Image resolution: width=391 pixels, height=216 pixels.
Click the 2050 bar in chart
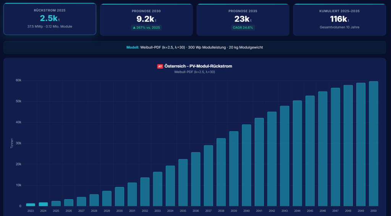pyautogui.click(x=373, y=143)
